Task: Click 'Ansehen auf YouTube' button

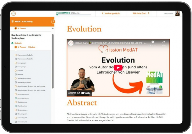Action: [79, 93]
